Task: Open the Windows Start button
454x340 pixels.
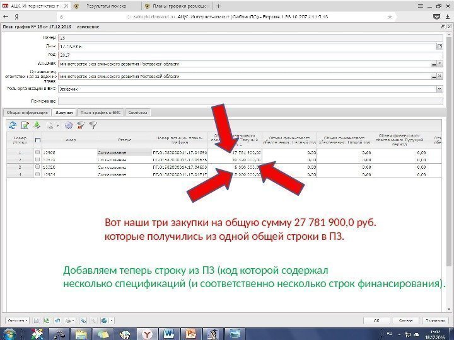Action: tap(9, 334)
